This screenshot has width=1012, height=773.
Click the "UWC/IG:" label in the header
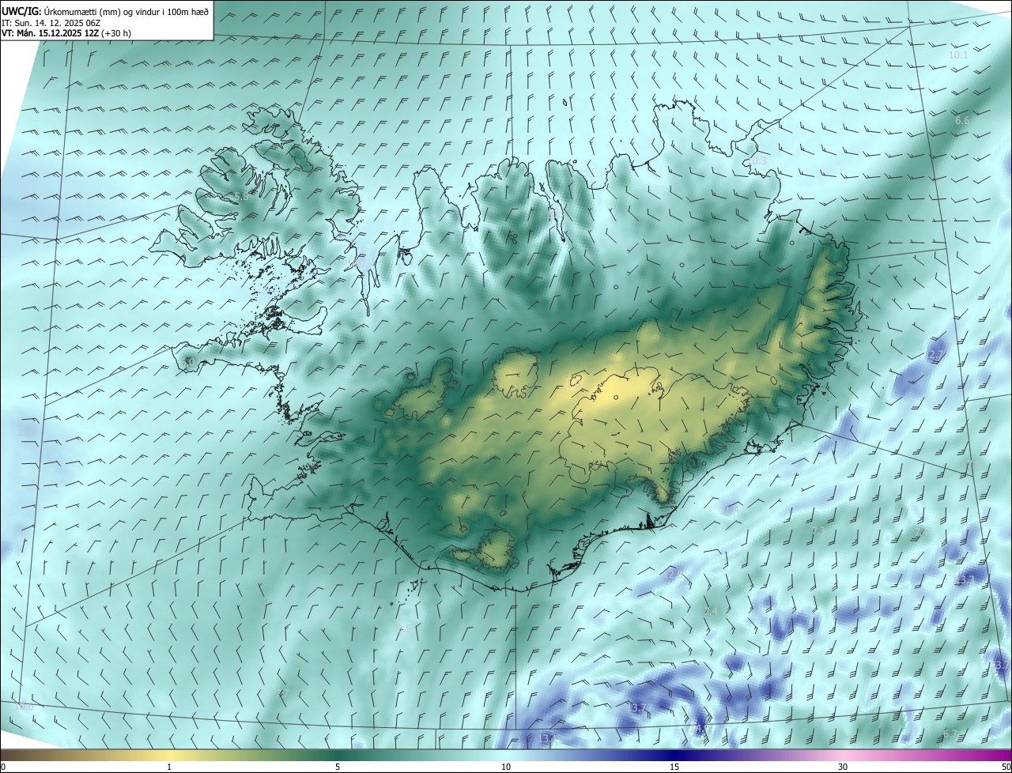21,11
